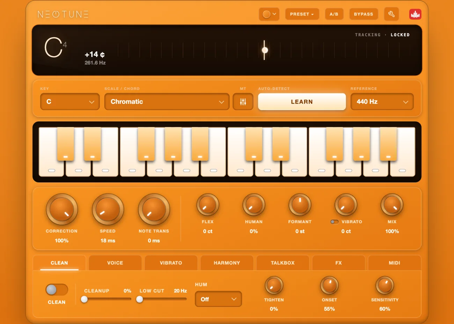
Task: Click the Onset knob
Action: (329, 285)
